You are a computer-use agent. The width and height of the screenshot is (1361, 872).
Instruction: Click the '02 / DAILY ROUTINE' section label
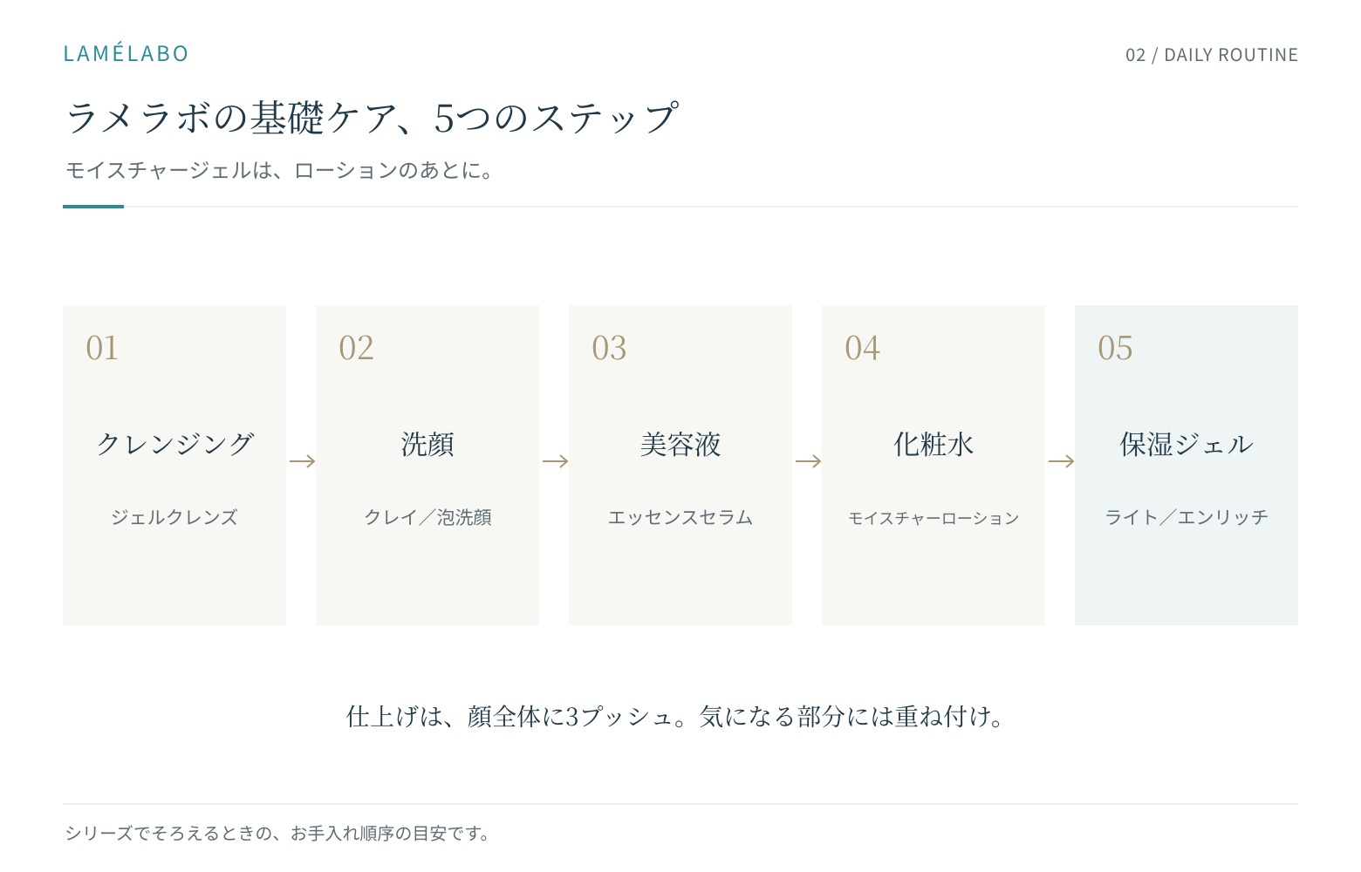click(x=1211, y=55)
